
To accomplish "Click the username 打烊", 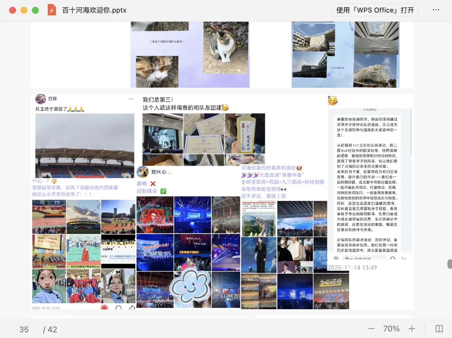I will pos(52,99).
